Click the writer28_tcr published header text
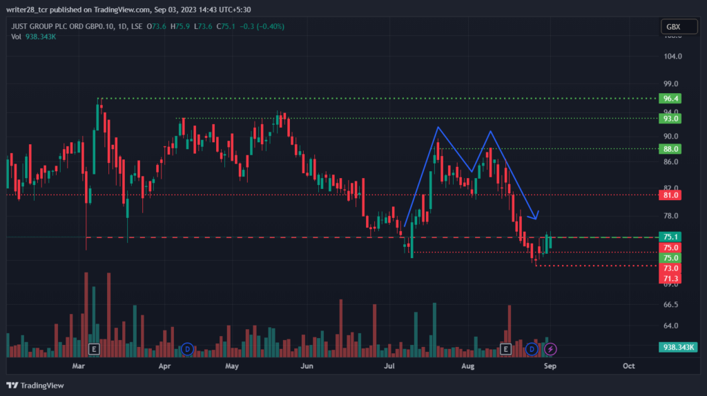The image size is (707, 396). tap(128, 10)
